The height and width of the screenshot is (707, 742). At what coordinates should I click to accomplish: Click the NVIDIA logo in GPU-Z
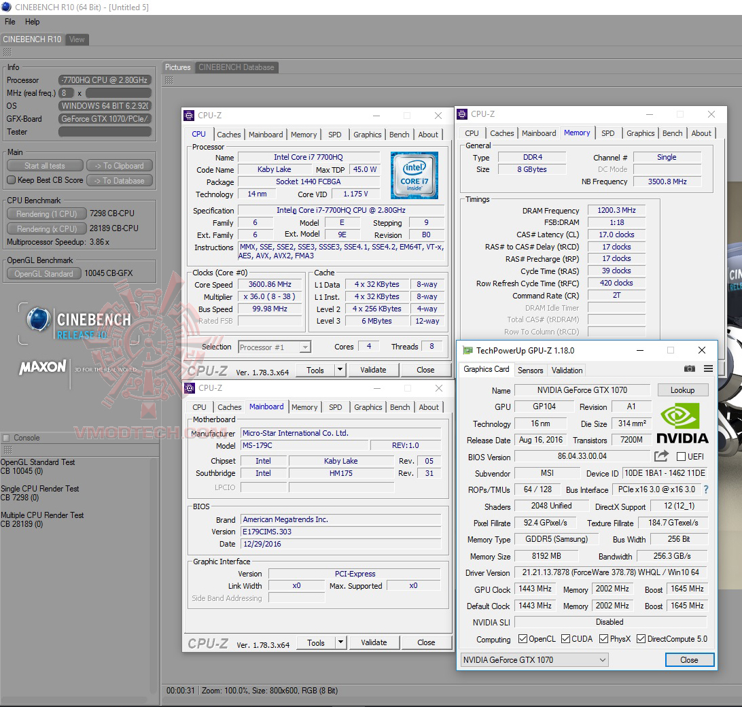pos(682,421)
